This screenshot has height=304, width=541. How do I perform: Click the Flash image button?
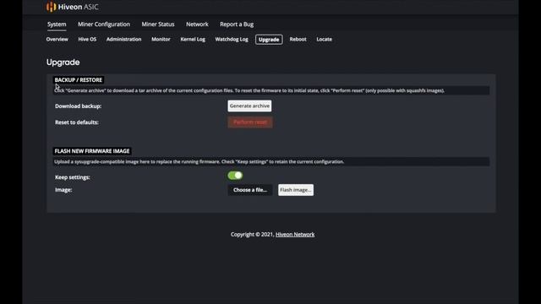click(x=296, y=190)
